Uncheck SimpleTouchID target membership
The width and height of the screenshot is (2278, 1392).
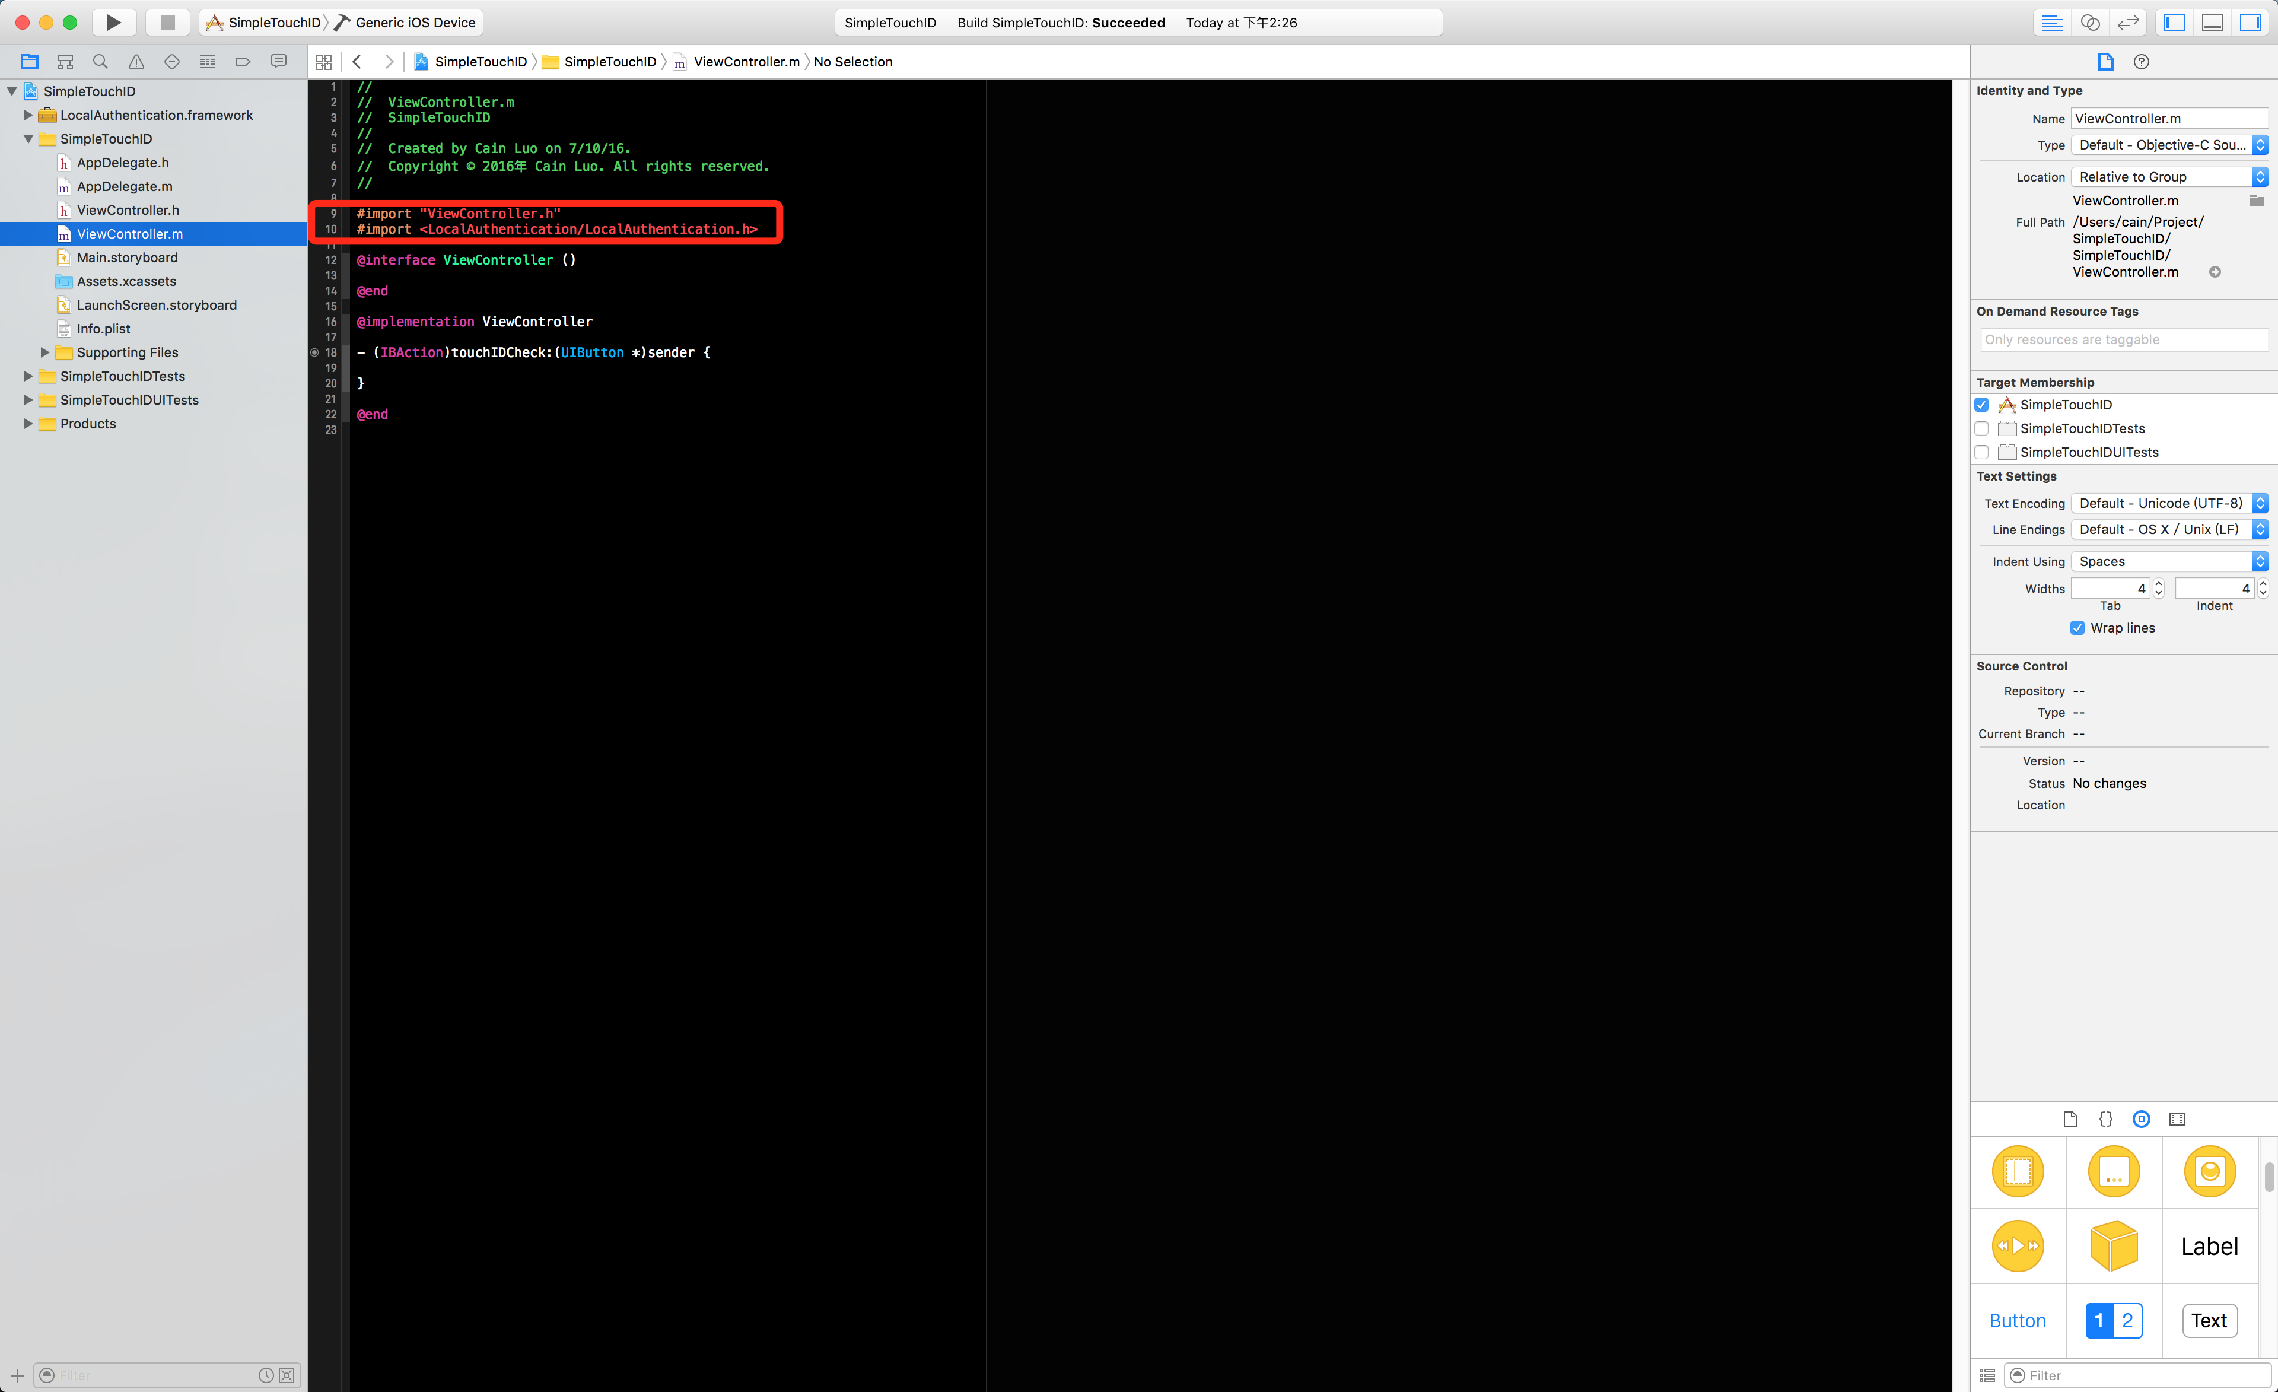pyautogui.click(x=1981, y=405)
